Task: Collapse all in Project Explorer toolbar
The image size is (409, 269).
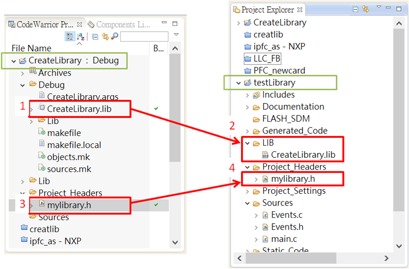Action: 356,9
